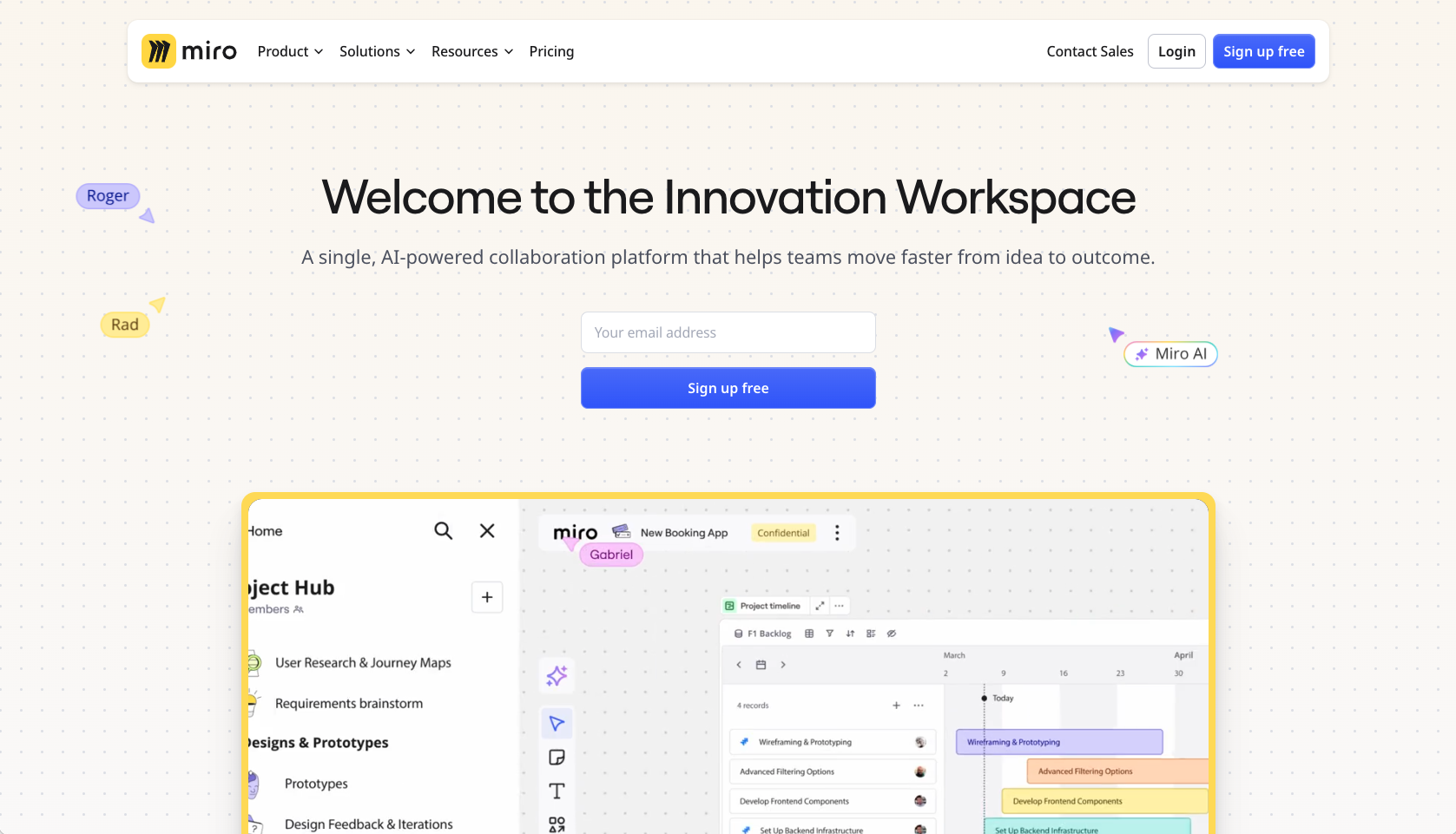
Task: Click the calendar icon in the timeline header
Action: [x=761, y=665]
